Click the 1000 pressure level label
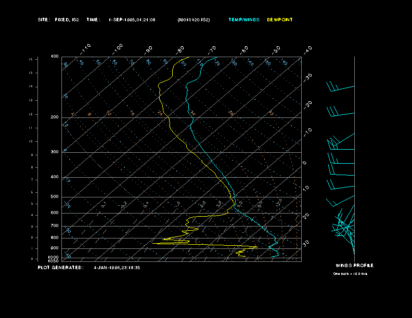Screen dimensions: 412x318 (x=54, y=257)
